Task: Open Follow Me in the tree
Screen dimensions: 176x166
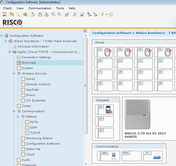Action: pos(33,149)
